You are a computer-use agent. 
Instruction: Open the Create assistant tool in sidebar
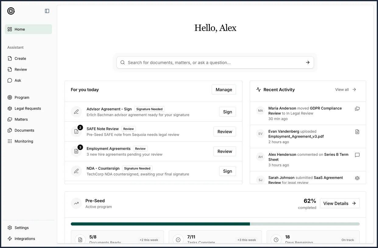[x=19, y=58]
